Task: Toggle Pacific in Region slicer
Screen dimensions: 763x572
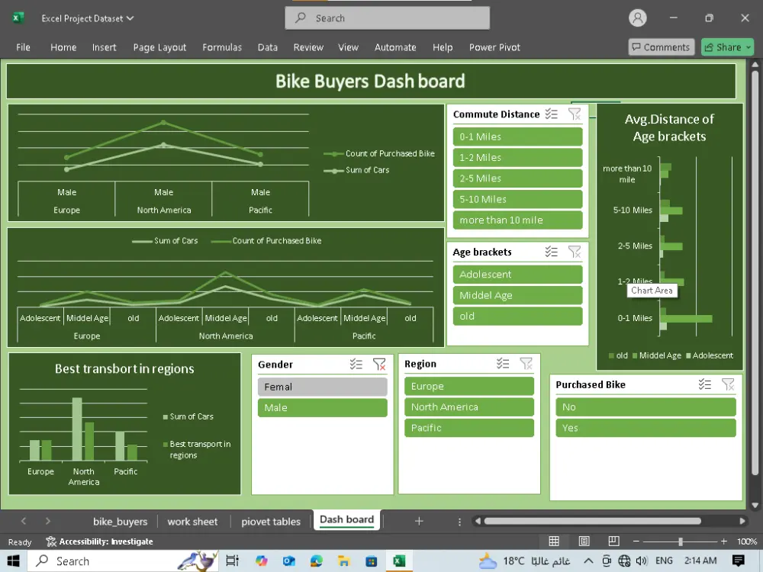Action: (x=469, y=428)
